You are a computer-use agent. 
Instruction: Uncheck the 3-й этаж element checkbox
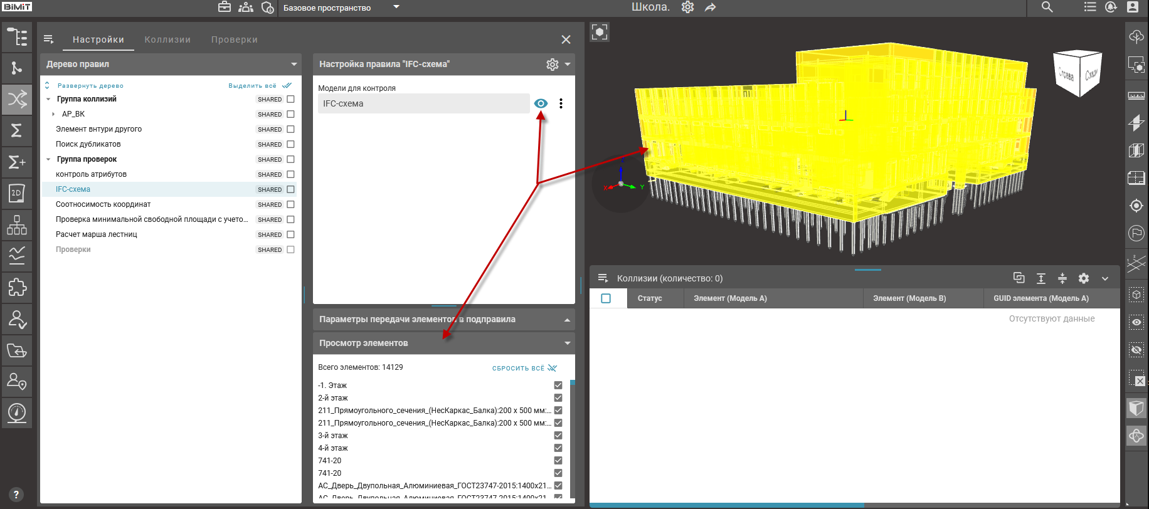point(558,436)
